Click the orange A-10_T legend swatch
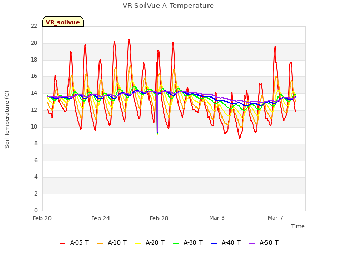 (x=100, y=244)
